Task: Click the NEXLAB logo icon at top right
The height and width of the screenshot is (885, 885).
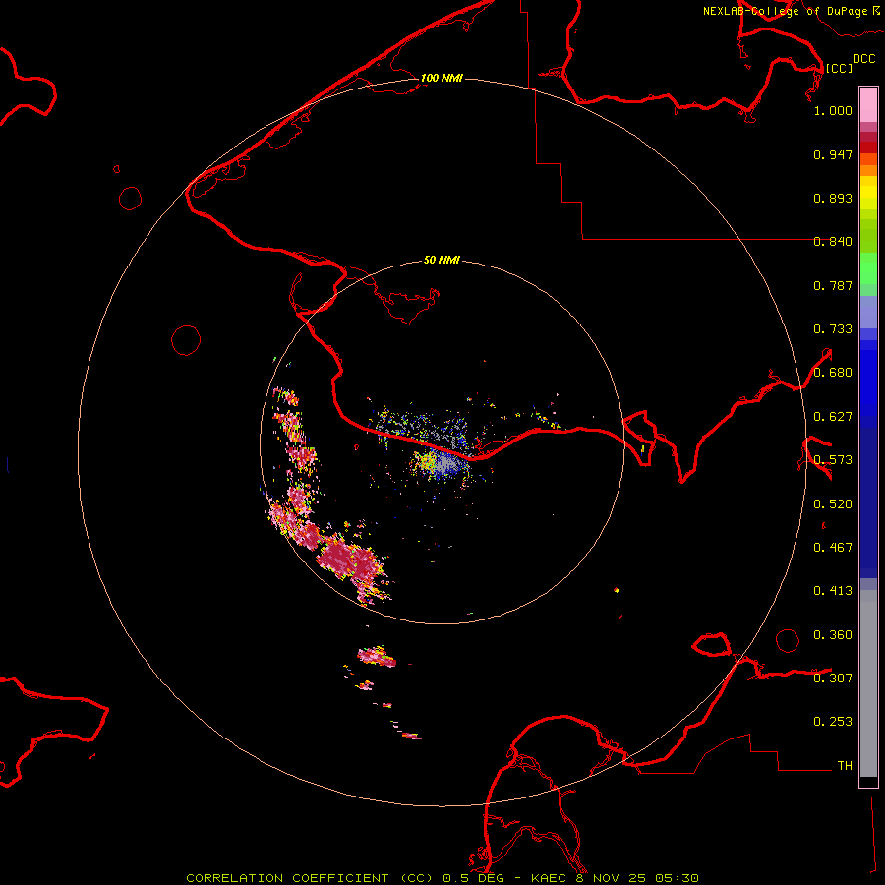Action: [x=876, y=10]
